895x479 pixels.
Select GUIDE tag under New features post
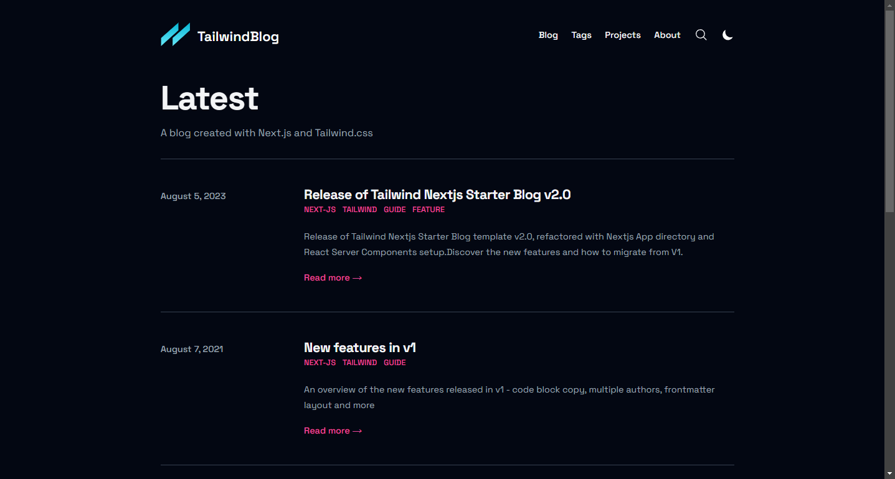click(x=395, y=363)
